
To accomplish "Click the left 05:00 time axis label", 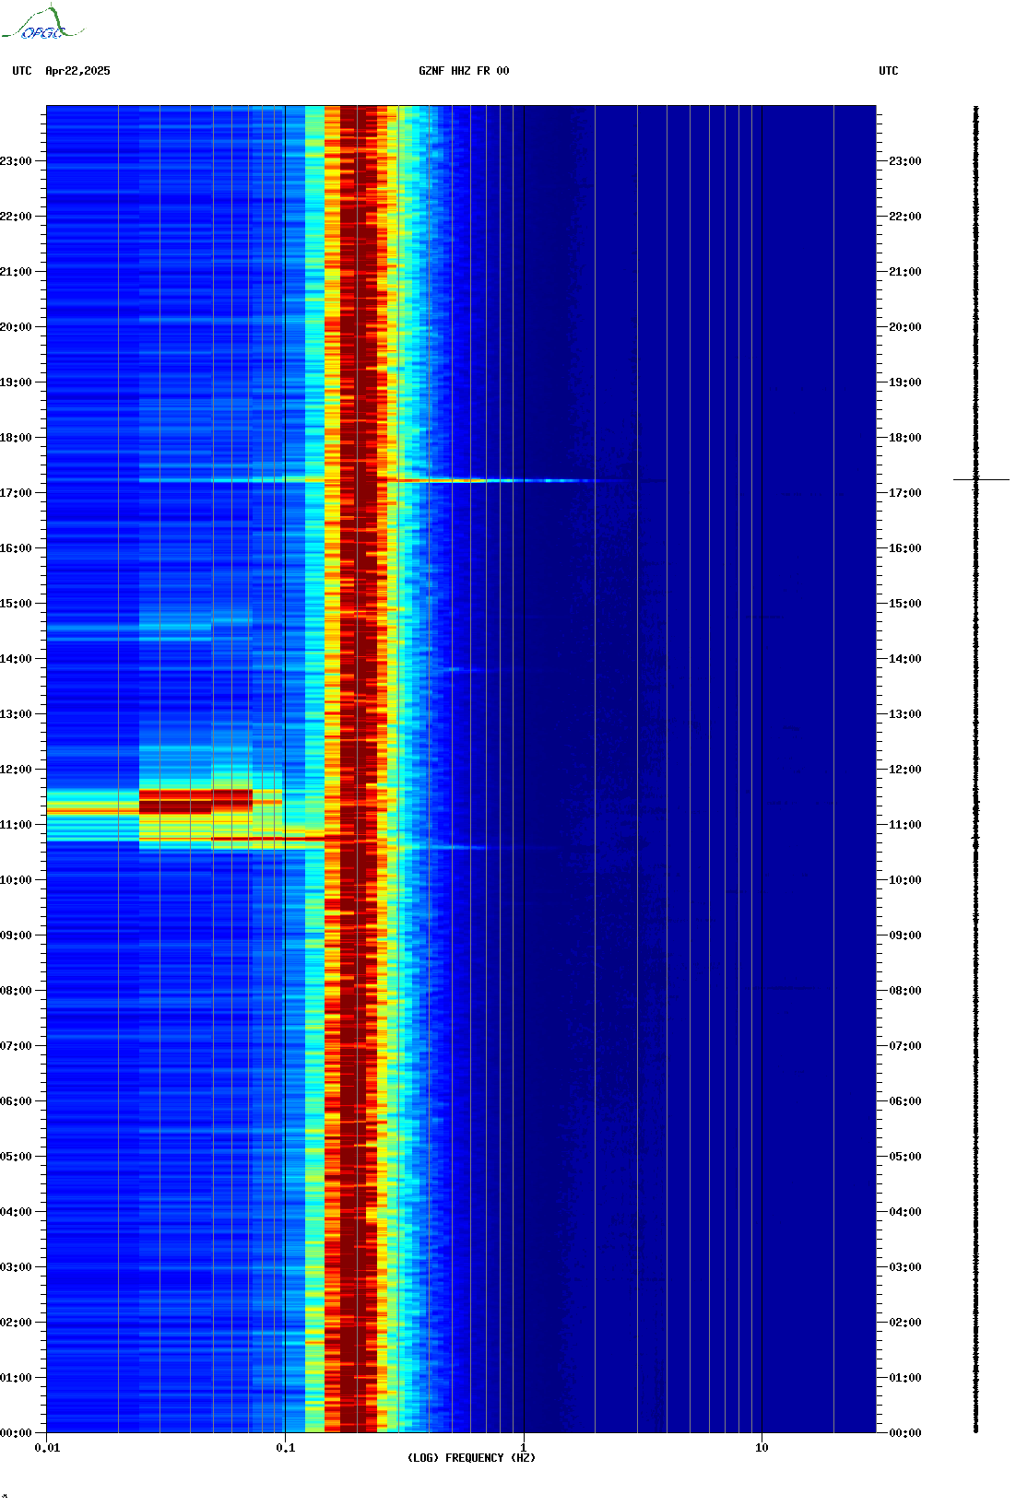I will pyautogui.click(x=16, y=1157).
